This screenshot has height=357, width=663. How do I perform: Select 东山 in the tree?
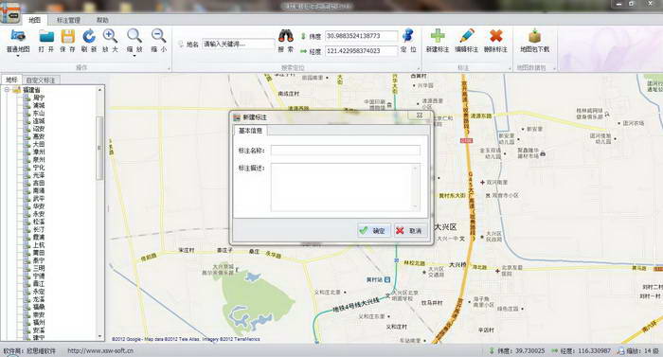click(x=39, y=113)
